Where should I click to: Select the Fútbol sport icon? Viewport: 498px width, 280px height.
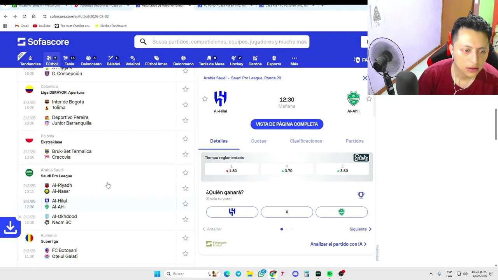point(52,60)
